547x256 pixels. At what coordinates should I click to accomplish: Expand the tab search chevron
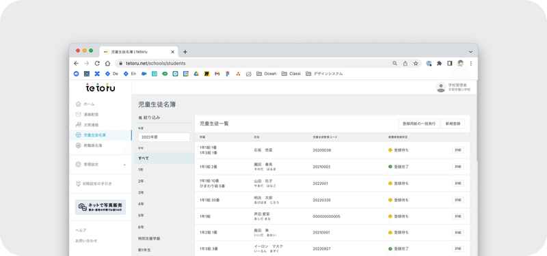pos(470,52)
